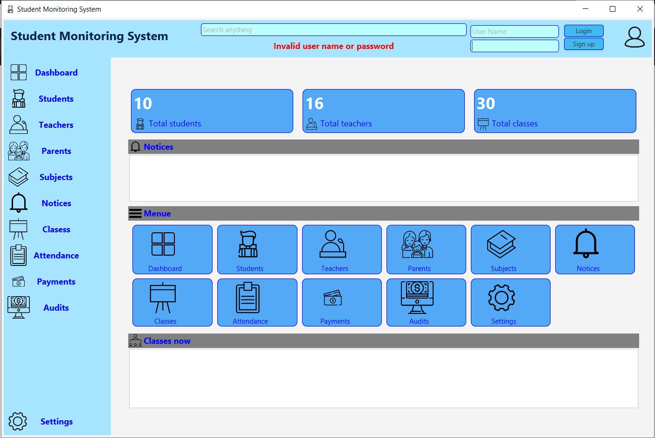
Task: Open Students from the left sidebar
Action: pyautogui.click(x=56, y=99)
